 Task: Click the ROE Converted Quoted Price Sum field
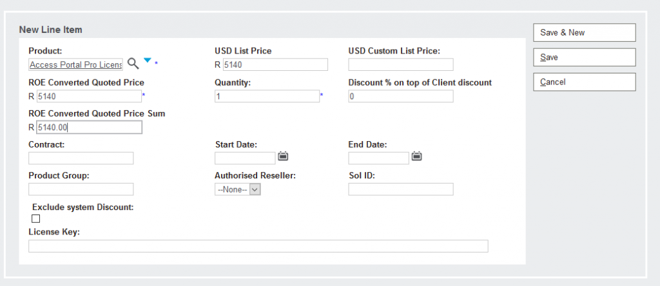click(x=88, y=128)
